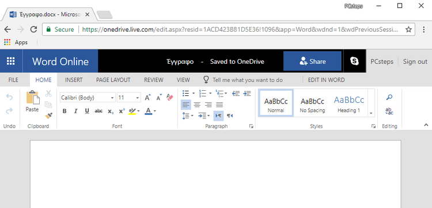Justify paragraph text

click(x=219, y=105)
